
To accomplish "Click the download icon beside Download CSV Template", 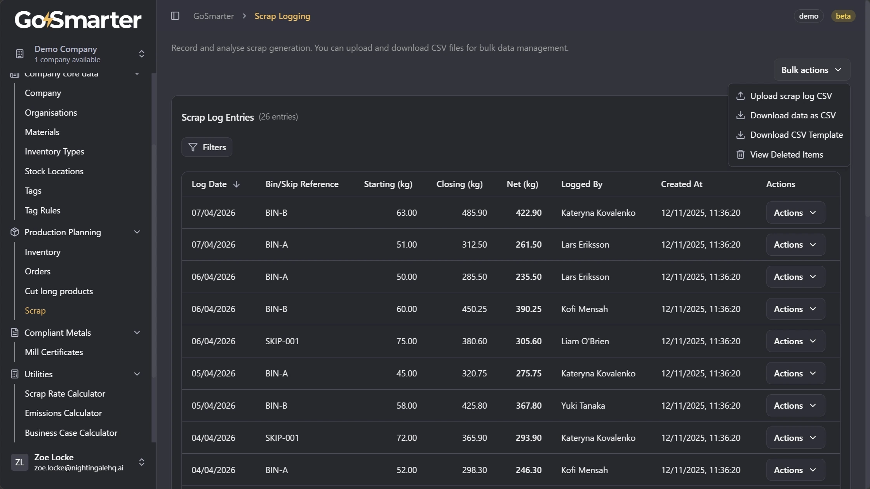I will pyautogui.click(x=740, y=135).
